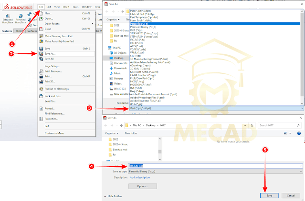This screenshot has height=201, width=305.
Task: Click the Close document icon in File menu
Action: click(41, 29)
